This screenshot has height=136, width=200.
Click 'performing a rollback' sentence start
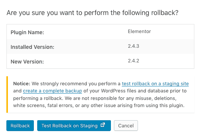(38, 98)
